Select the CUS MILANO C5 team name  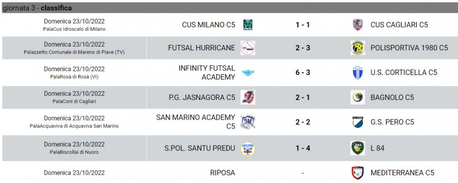coord(208,25)
